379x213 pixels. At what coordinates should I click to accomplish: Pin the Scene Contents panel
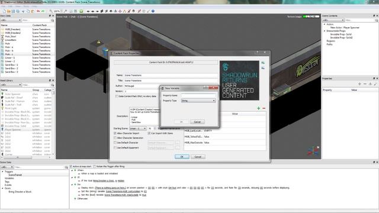point(374,16)
